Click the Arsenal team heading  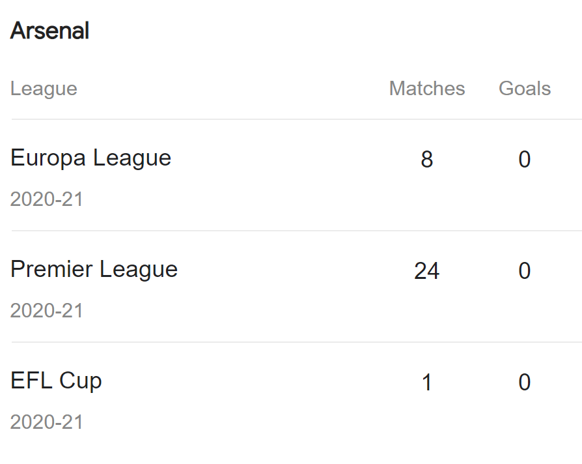point(50,31)
